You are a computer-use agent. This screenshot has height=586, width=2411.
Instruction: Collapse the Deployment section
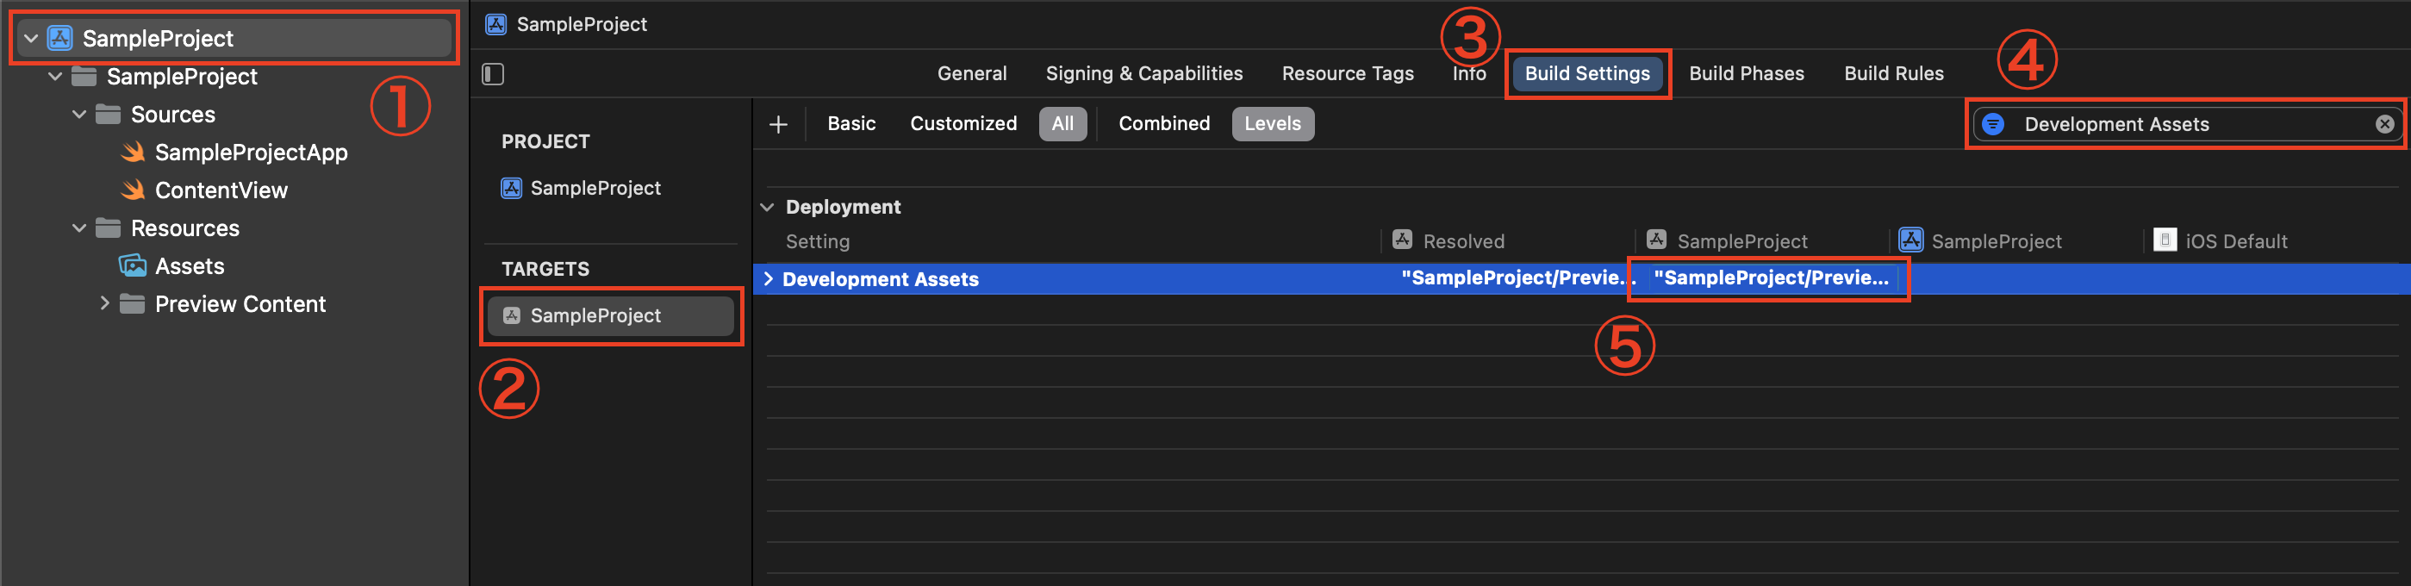pyautogui.click(x=768, y=207)
